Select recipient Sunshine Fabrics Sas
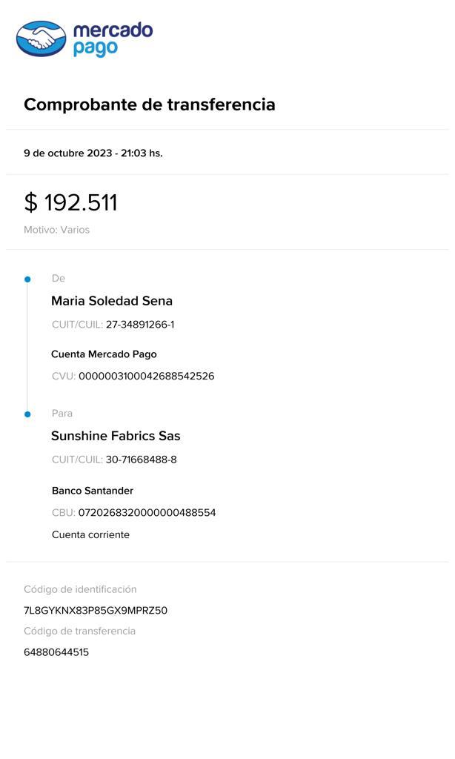 pyautogui.click(x=116, y=436)
